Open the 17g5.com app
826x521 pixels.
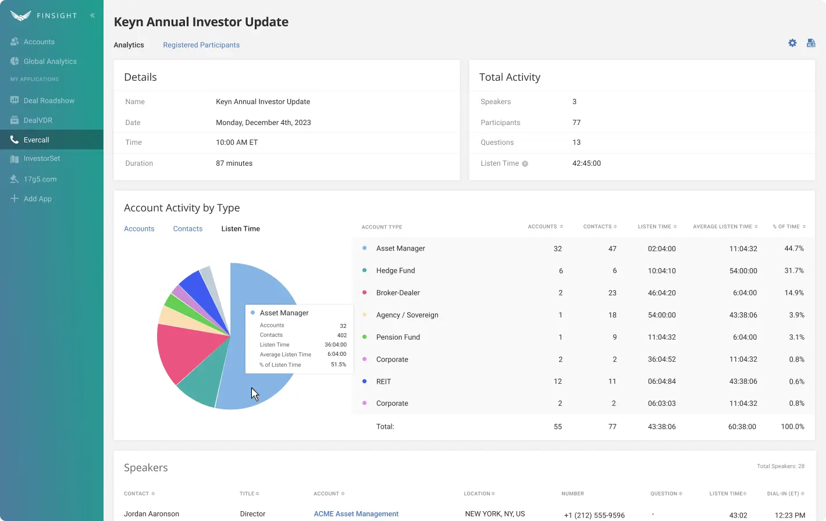(40, 179)
